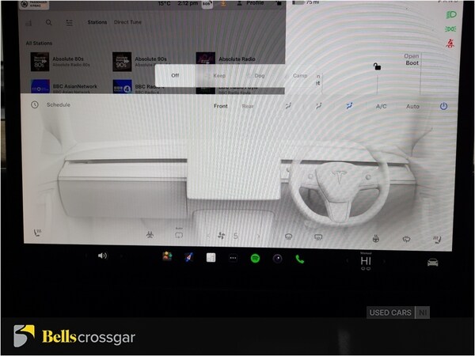The width and height of the screenshot is (475, 356).
Task: Tap the software download arrow icon
Action: [x=223, y=3]
